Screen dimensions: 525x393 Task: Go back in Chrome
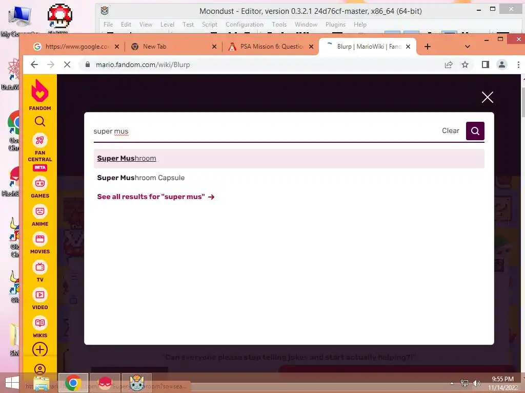click(x=34, y=64)
